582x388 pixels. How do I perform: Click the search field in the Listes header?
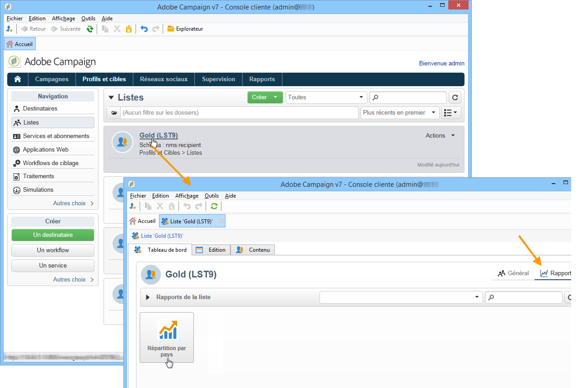coord(408,97)
